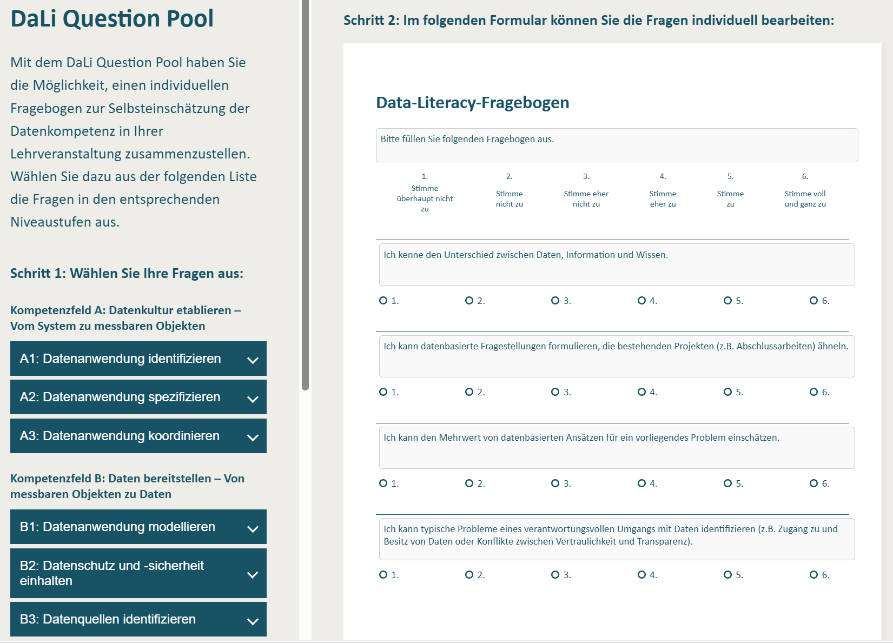Expand A1: Datenanwendung identifizieren section

138,359
